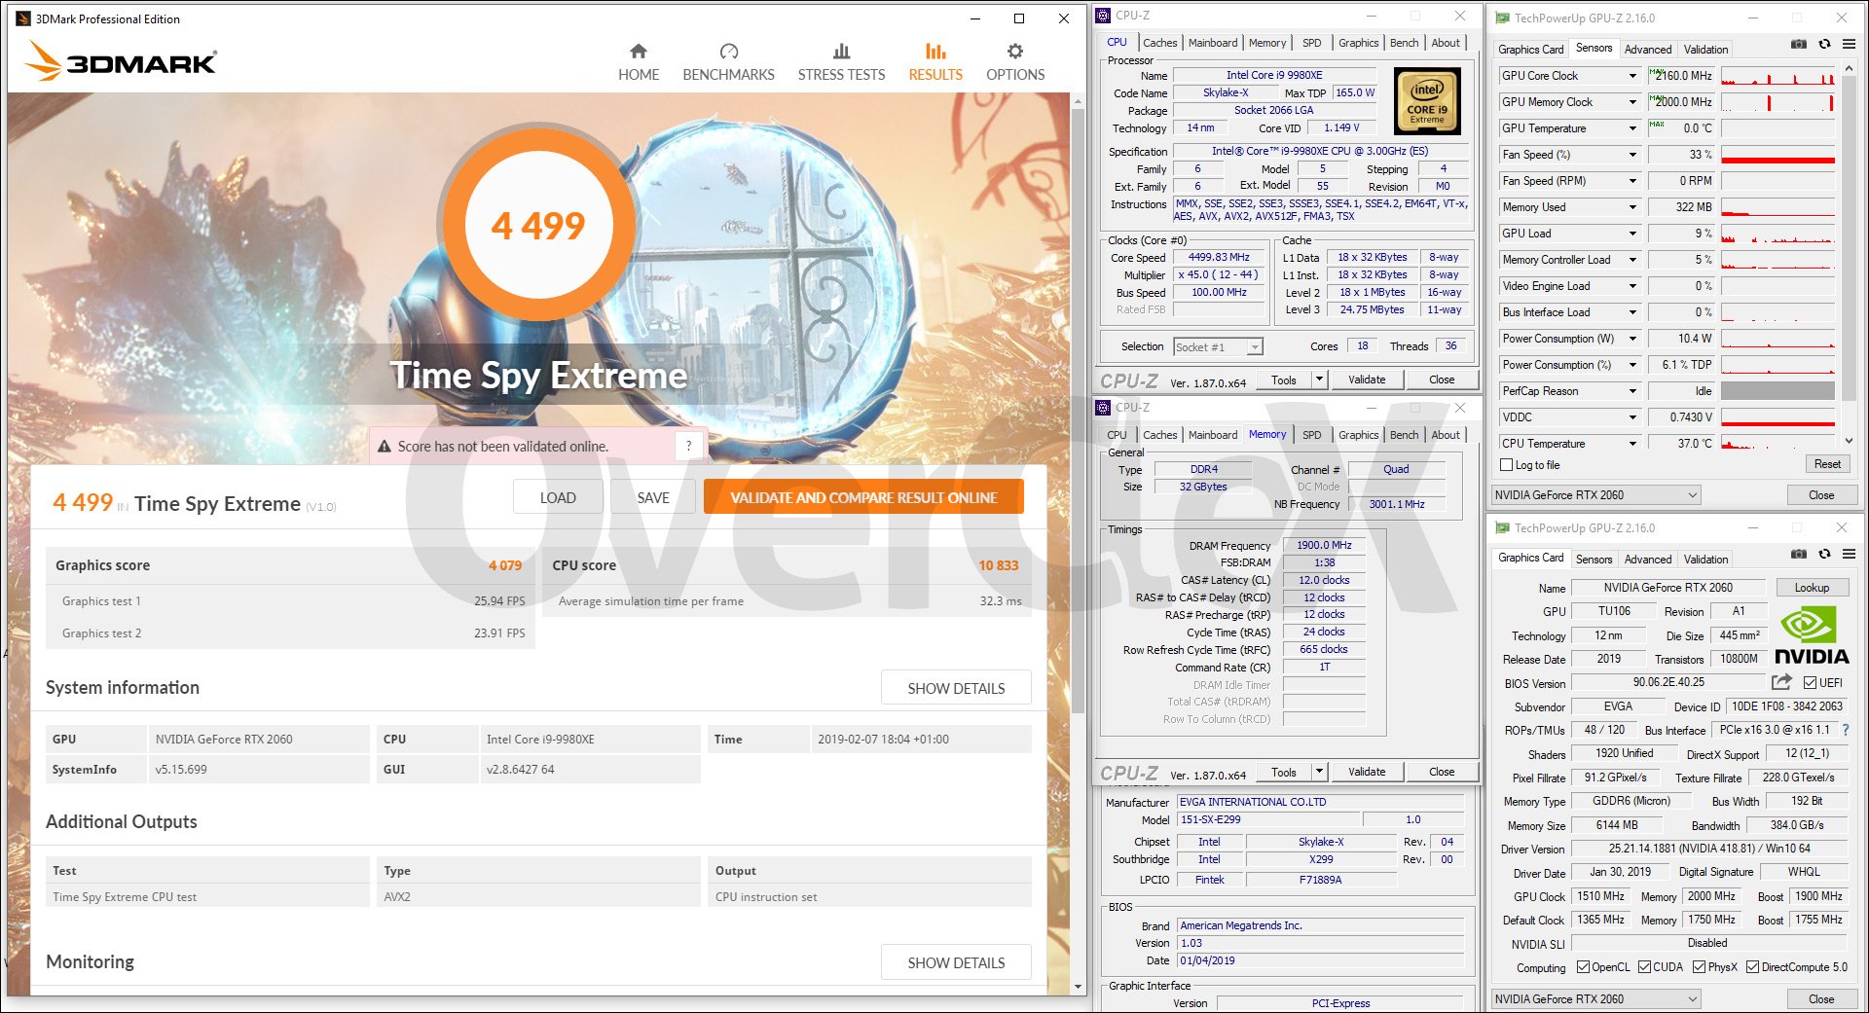Open Benchmarks gauge icon in 3DMark
Screen dimensions: 1869x1013
728,51
